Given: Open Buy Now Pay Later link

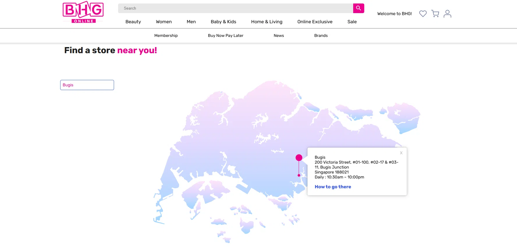Looking at the screenshot, I should pos(225,35).
